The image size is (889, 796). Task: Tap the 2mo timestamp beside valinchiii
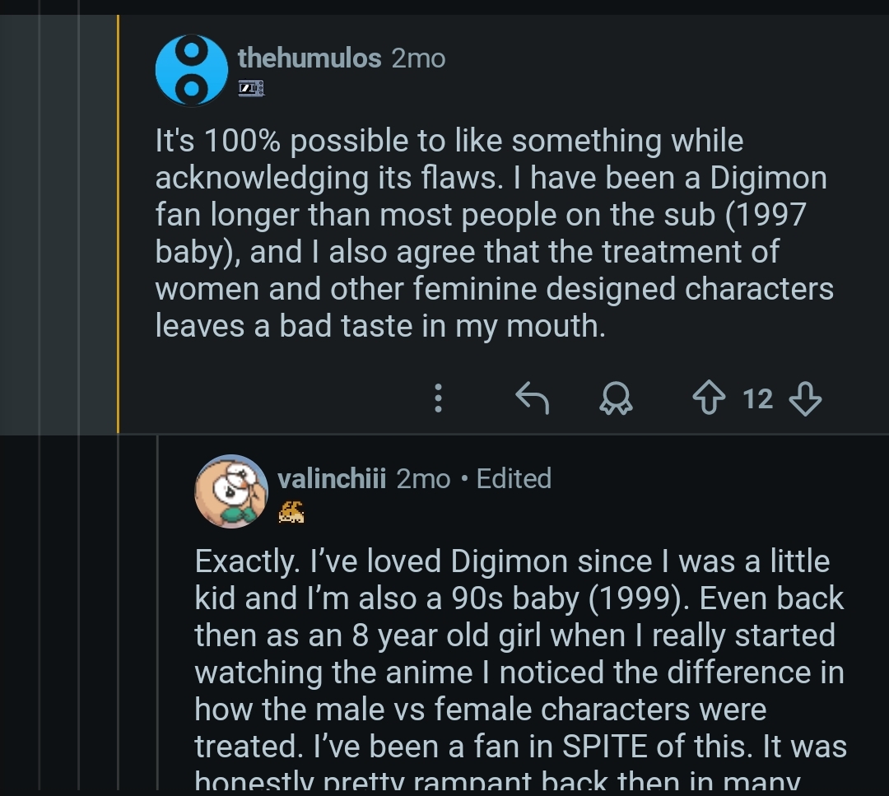[423, 478]
